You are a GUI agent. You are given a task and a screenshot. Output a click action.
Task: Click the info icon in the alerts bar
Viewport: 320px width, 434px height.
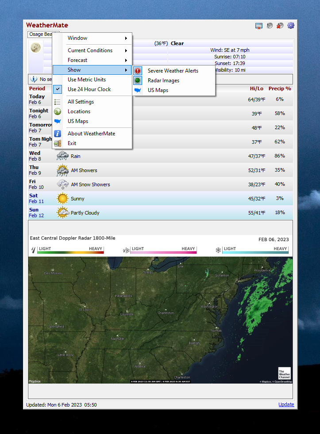(x=34, y=79)
